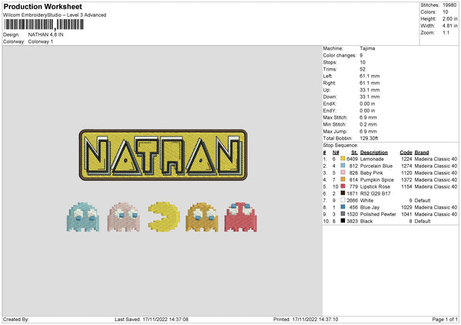
Task: Click the NATHAN embroidered name patch
Action: [163, 155]
